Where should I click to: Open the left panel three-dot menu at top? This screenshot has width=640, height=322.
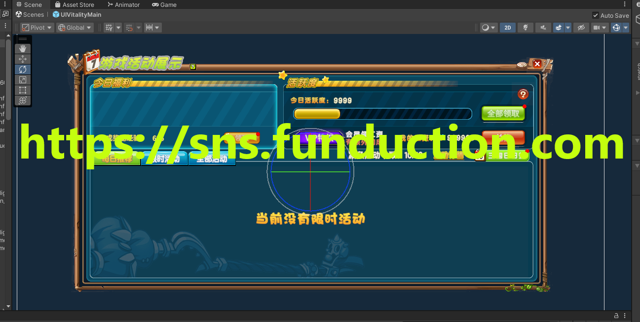pos(5,4)
